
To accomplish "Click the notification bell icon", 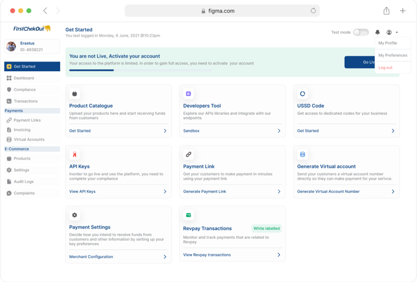I will click(x=378, y=33).
